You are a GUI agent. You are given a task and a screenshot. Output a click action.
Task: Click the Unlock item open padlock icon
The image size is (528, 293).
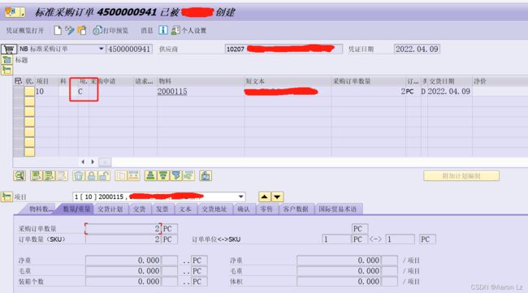(x=105, y=175)
